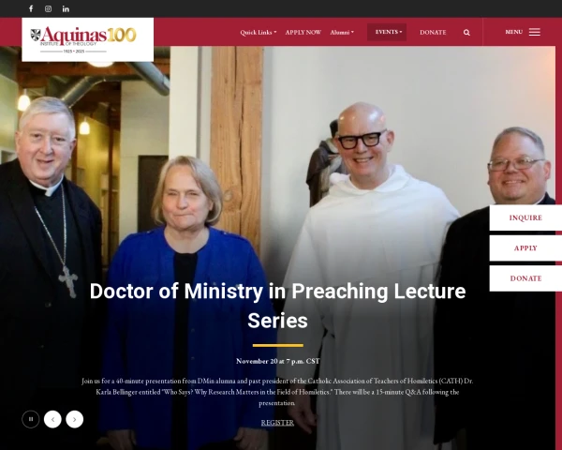
Task: Open the EVENTS dropdown menu
Action: click(x=387, y=32)
